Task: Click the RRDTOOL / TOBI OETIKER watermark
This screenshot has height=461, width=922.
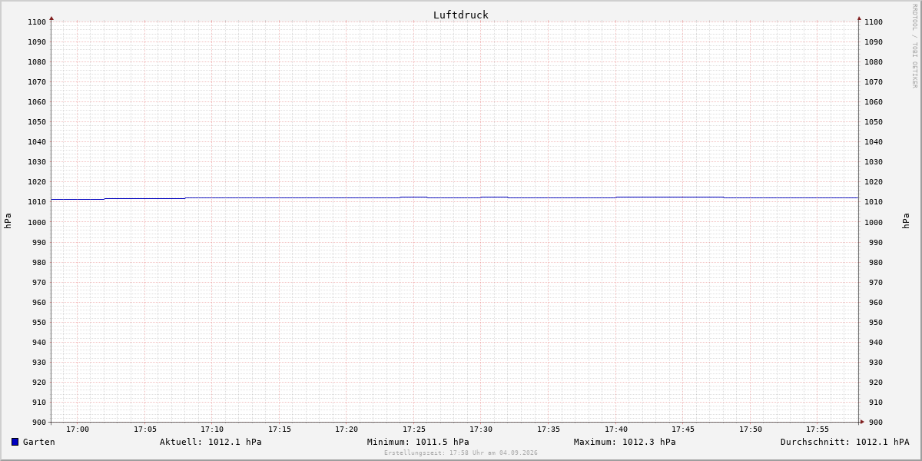Action: click(914, 46)
